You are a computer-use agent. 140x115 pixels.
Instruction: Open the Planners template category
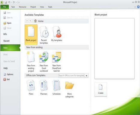click(x=44, y=87)
